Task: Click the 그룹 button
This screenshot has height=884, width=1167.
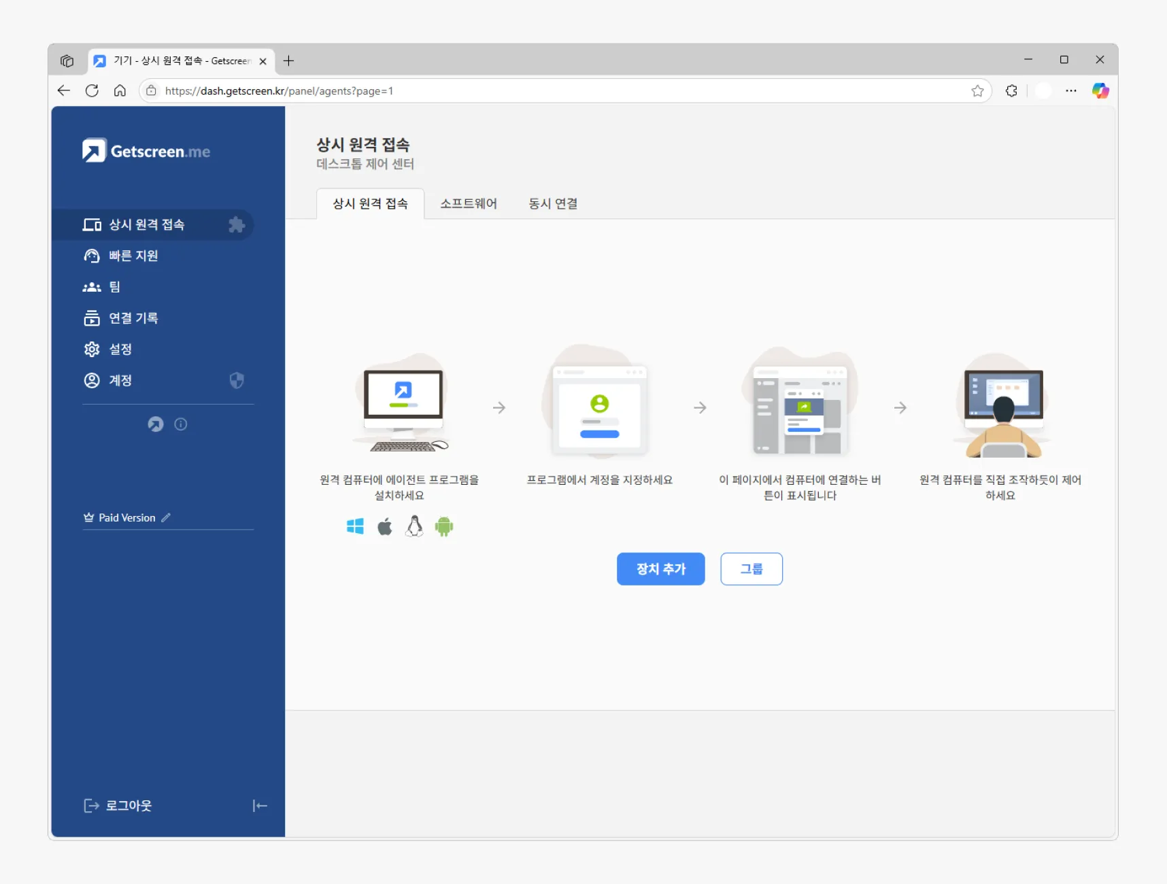Action: coord(751,569)
